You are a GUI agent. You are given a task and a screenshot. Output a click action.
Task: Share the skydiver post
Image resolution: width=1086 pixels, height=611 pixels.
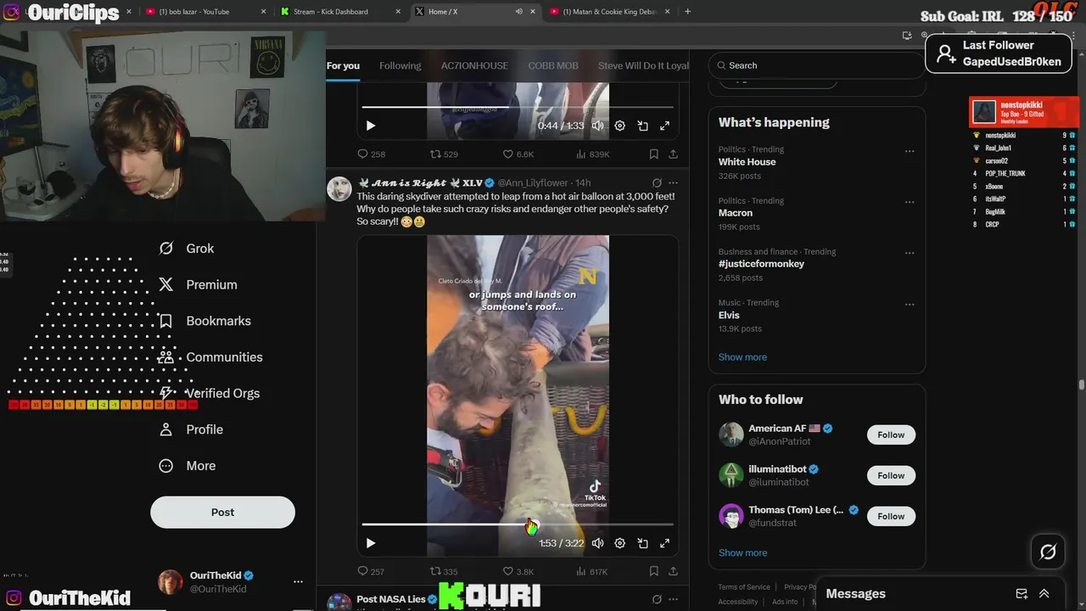(673, 572)
